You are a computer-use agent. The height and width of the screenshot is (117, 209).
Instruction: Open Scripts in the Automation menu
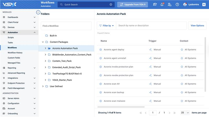[11, 37]
